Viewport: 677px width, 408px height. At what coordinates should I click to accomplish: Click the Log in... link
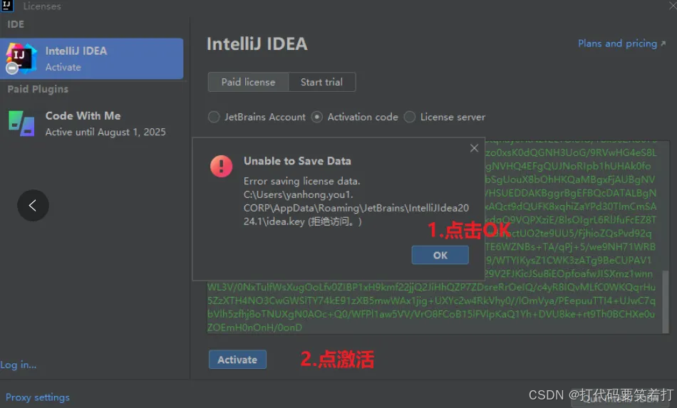click(x=18, y=365)
